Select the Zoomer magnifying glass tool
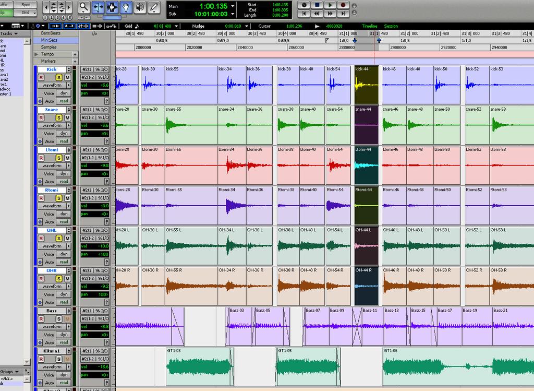Image resolution: width=534 pixels, height=391 pixels. pyautogui.click(x=84, y=7)
